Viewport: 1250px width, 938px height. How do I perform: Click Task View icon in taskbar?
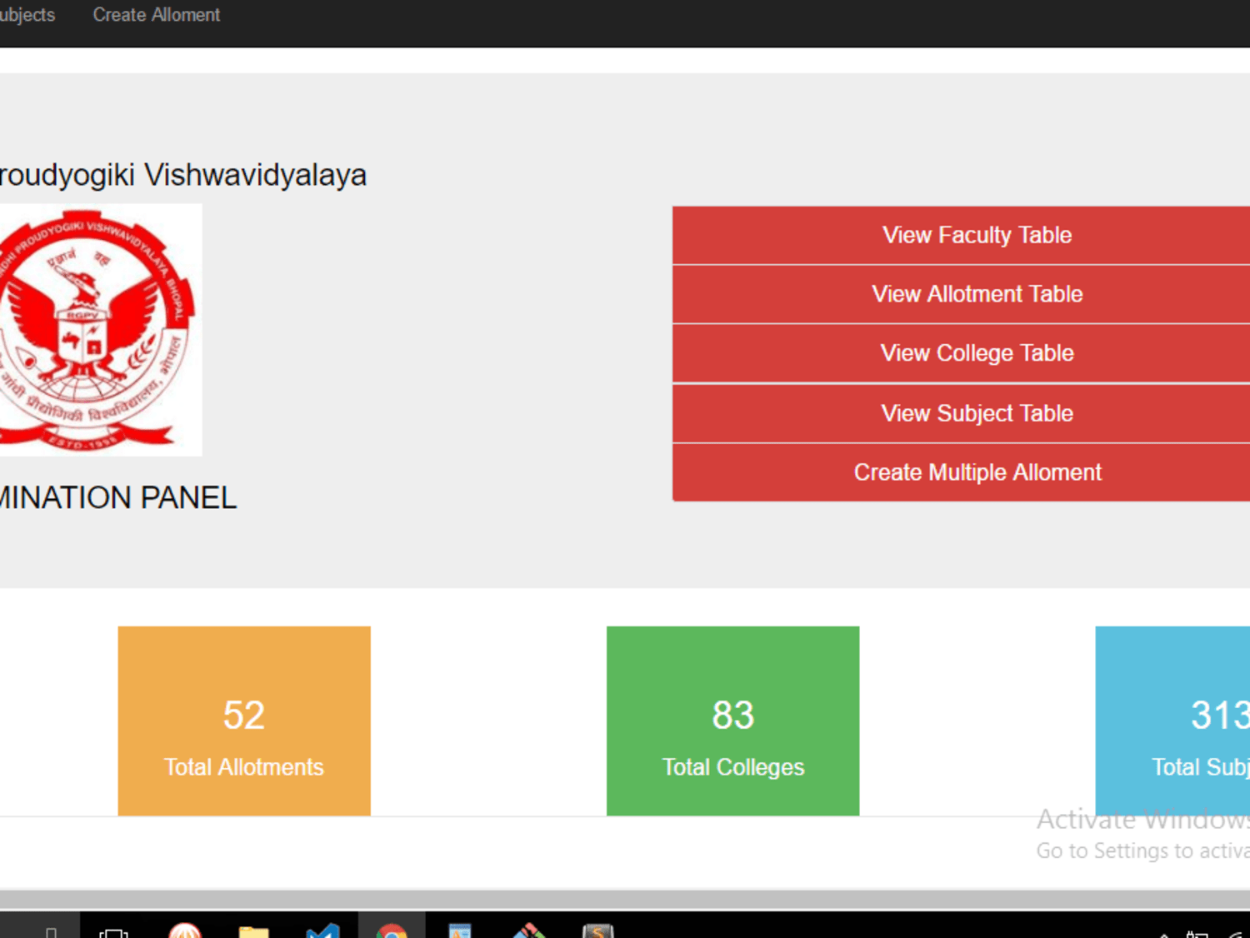[x=113, y=931]
